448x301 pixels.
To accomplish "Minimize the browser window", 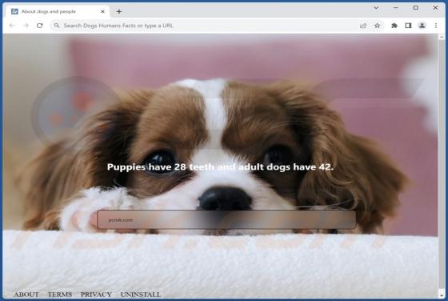I will click(x=396, y=8).
